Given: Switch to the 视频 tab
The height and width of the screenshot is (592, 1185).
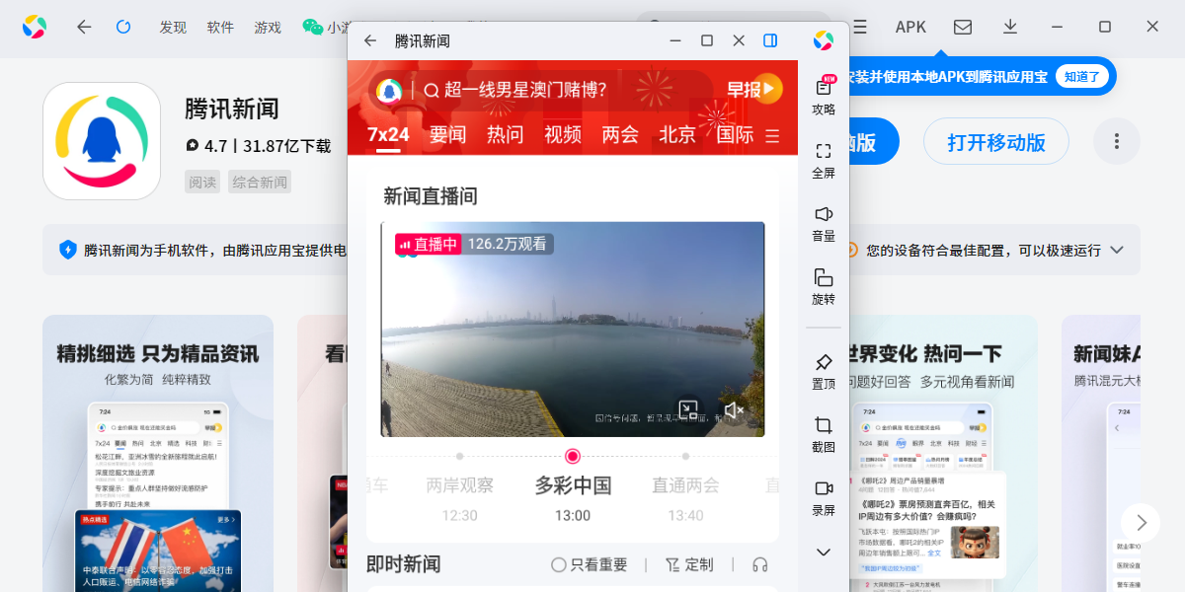Looking at the screenshot, I should pos(562,136).
